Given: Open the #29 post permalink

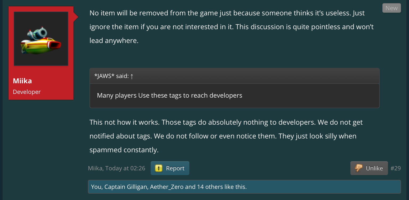Looking at the screenshot, I should click(x=395, y=168).
